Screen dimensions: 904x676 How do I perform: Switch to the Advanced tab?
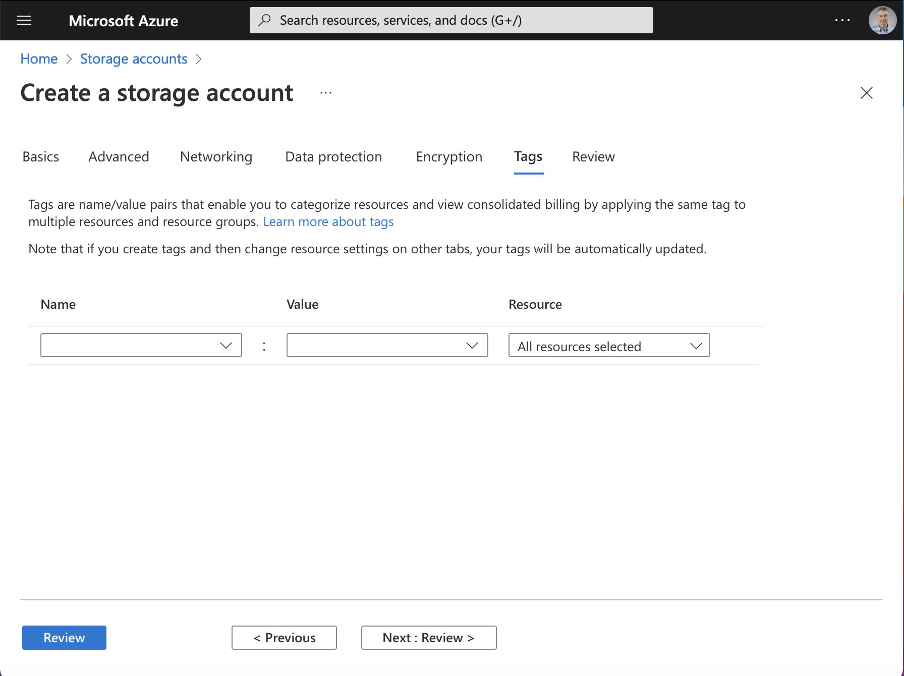119,157
